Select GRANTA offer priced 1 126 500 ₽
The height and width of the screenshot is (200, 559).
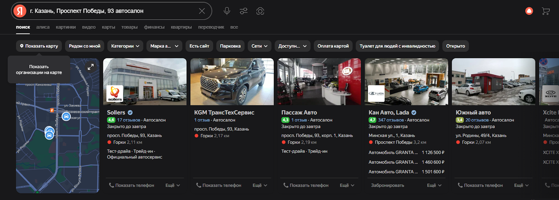(407, 152)
